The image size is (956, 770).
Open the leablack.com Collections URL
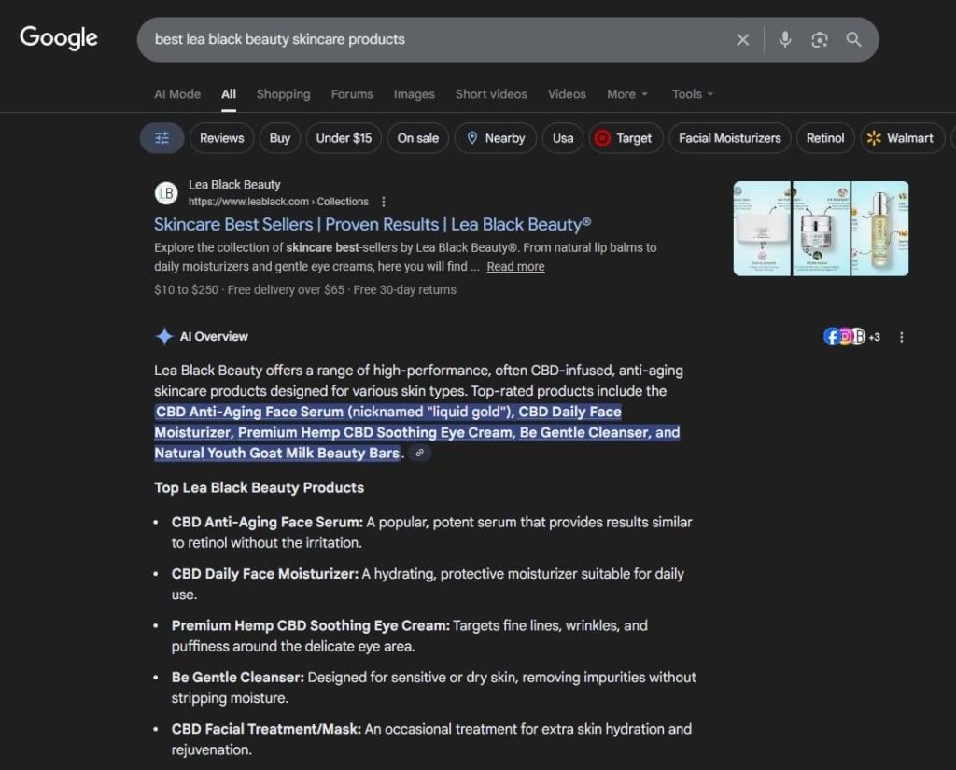[x=278, y=202]
